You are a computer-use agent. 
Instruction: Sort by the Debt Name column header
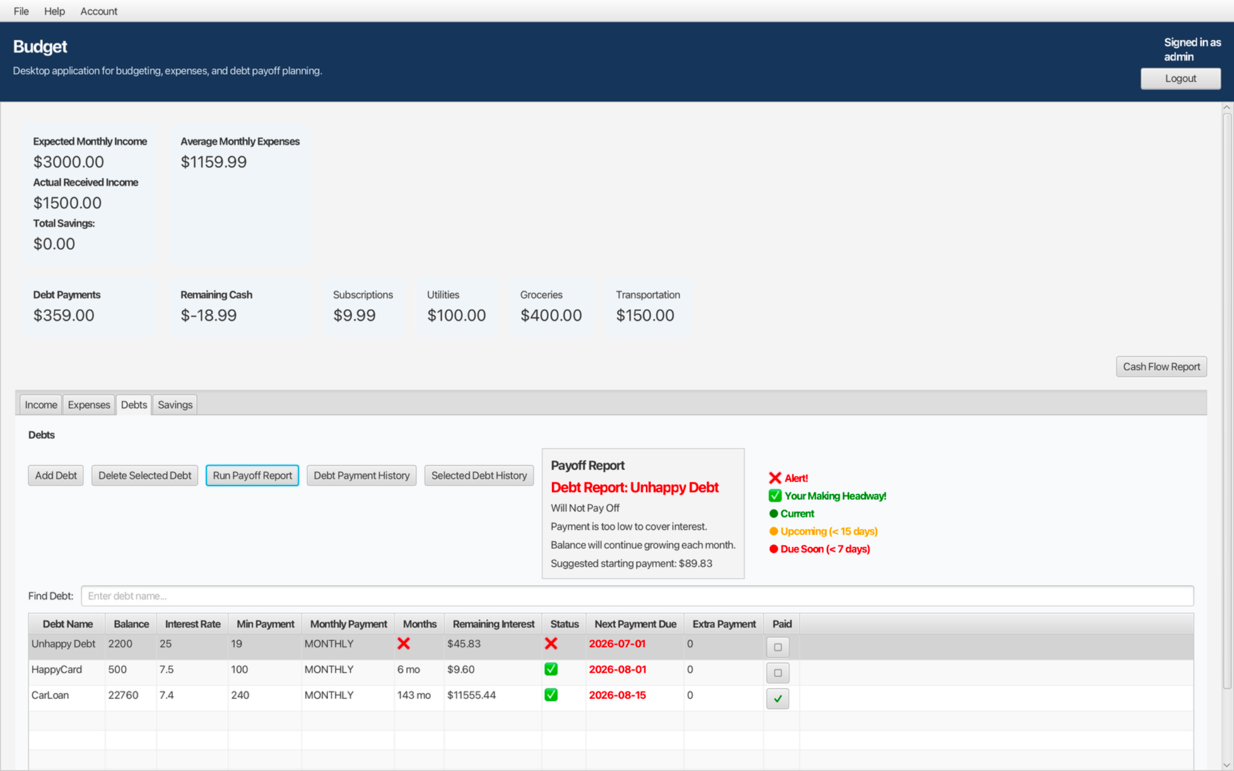pos(67,624)
